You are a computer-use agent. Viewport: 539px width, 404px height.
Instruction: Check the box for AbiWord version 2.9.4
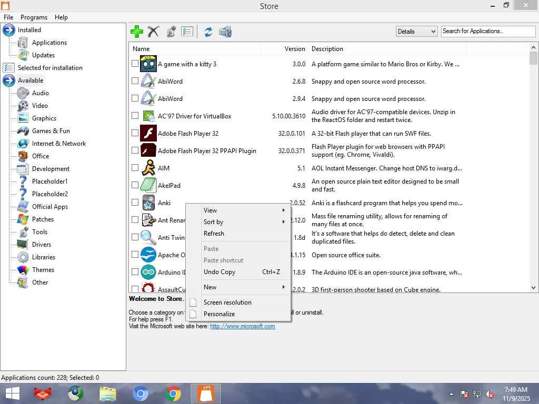tap(135, 98)
